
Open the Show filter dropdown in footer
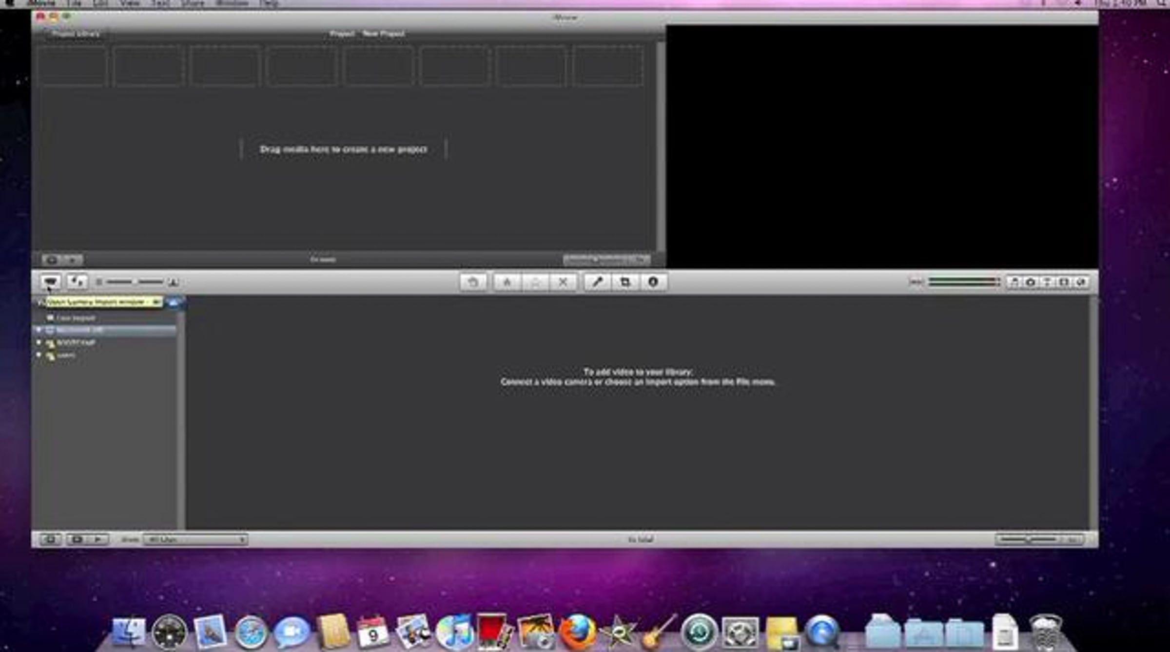195,539
